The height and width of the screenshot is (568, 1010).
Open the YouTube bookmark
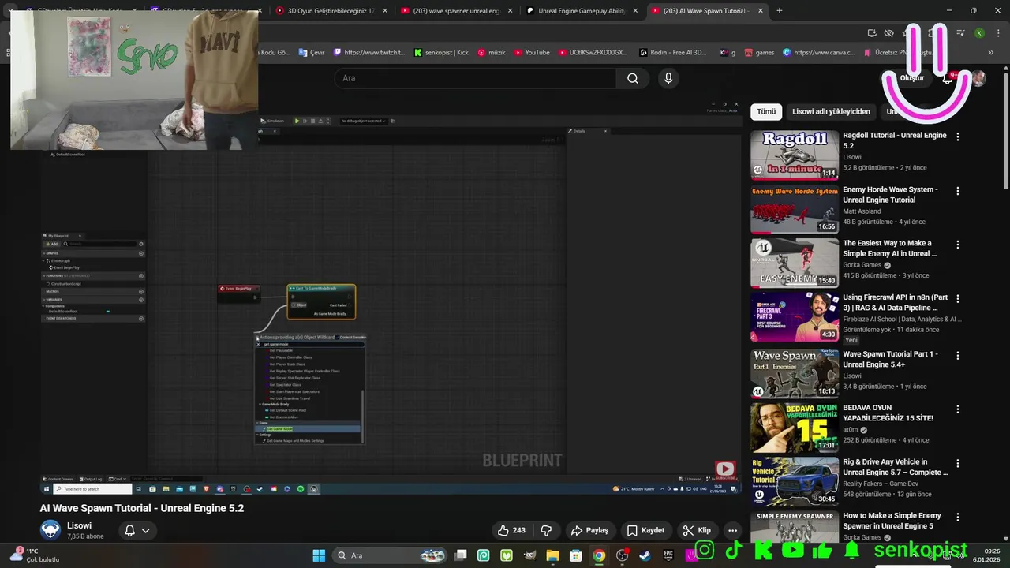coord(532,53)
